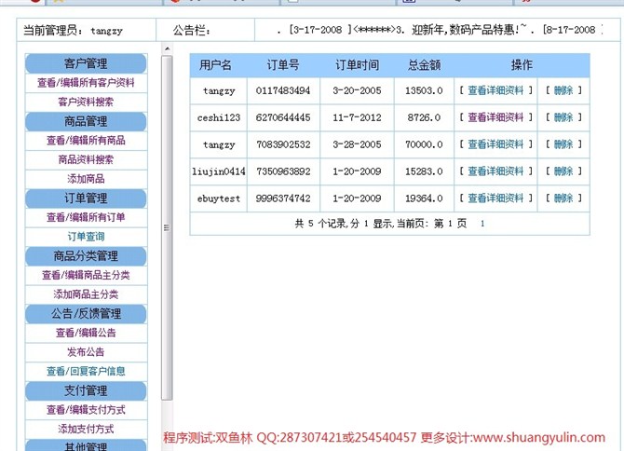This screenshot has height=451, width=624.
Task: Open 查看/编辑支付方式 link
Action: 86,410
